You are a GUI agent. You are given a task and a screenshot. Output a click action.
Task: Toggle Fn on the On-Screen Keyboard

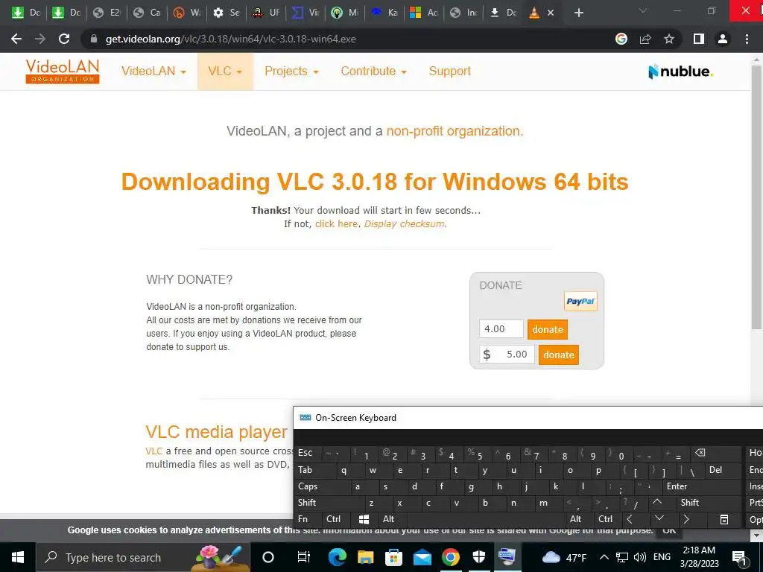308,519
